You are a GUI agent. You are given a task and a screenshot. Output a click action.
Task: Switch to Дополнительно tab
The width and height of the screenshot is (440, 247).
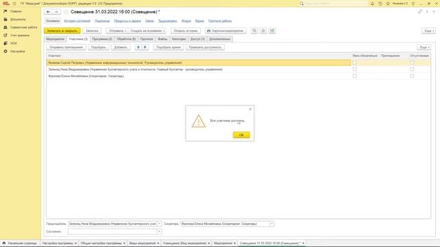(220, 39)
